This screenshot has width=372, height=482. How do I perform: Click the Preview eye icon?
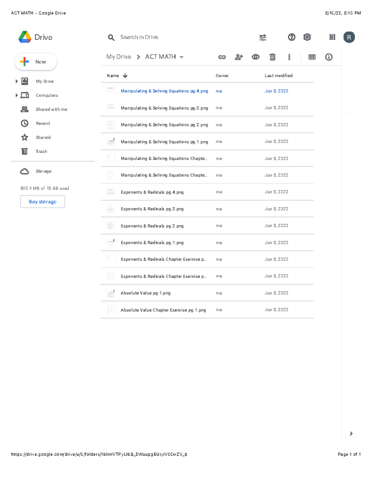255,57
